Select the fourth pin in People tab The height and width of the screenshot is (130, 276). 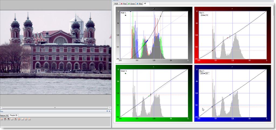(x=12, y=119)
